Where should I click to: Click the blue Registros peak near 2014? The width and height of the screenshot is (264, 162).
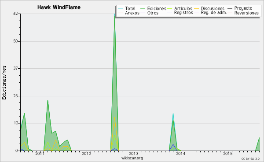173,144
